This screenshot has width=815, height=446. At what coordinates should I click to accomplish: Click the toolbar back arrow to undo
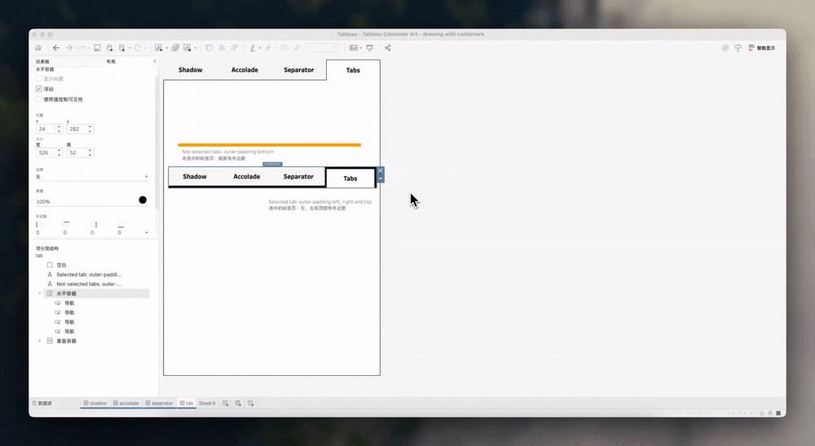click(55, 48)
